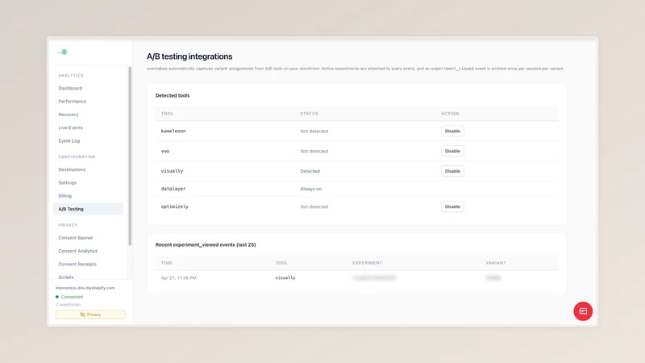The height and width of the screenshot is (363, 645).
Task: Open the Dashboard page
Action: coord(70,88)
